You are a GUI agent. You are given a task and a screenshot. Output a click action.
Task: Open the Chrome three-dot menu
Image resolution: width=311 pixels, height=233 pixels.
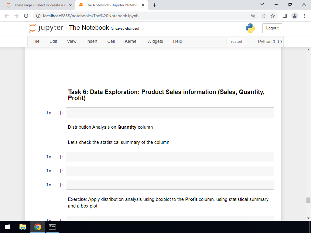click(x=304, y=16)
